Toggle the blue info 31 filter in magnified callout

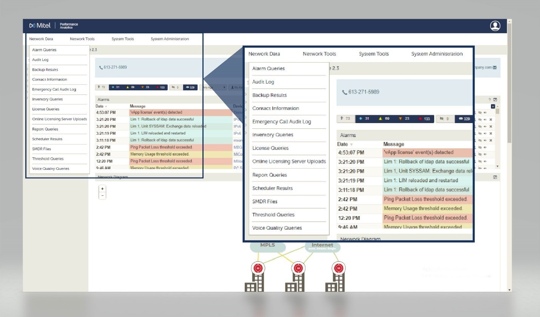click(364, 119)
